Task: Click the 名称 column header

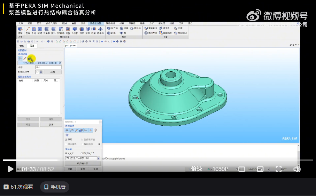Action: click(x=21, y=80)
